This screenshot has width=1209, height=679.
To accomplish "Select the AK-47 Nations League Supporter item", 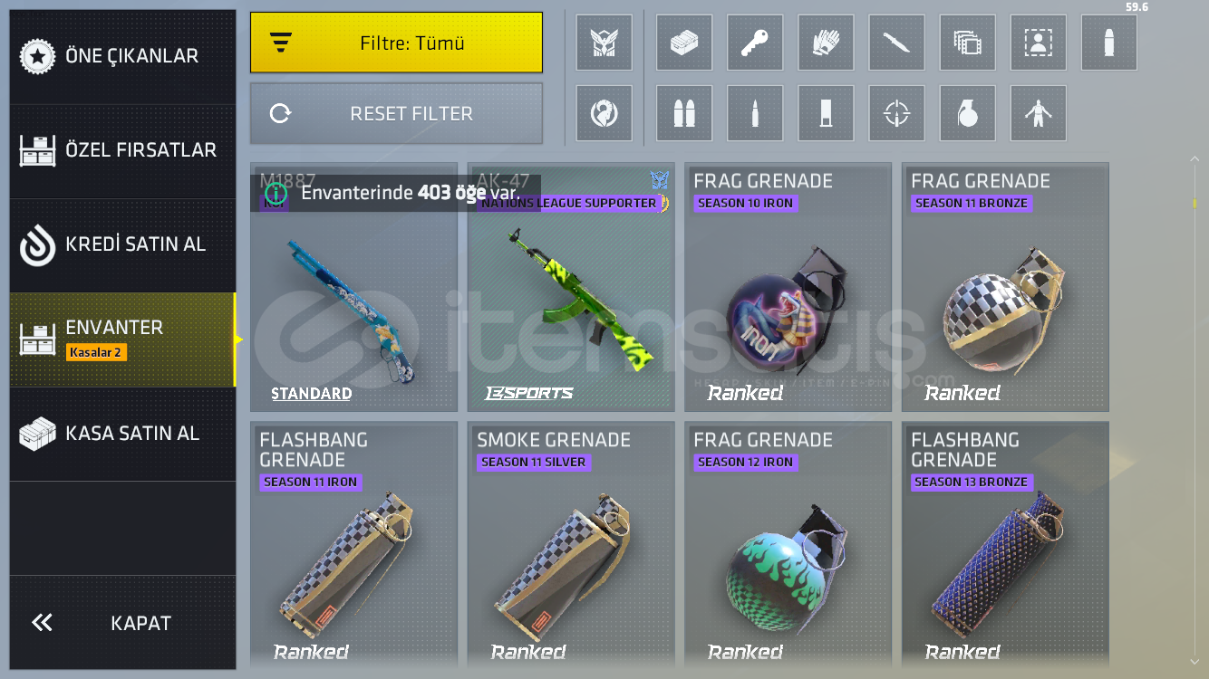I will point(571,287).
